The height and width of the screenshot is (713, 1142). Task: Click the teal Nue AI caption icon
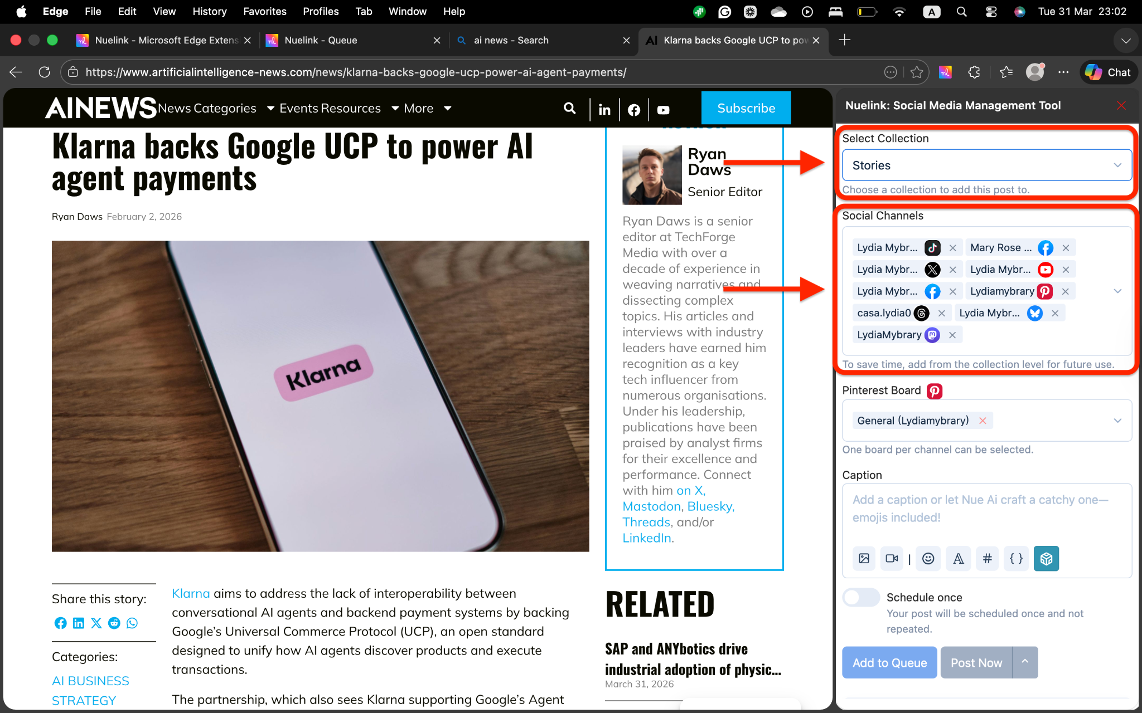(1046, 558)
